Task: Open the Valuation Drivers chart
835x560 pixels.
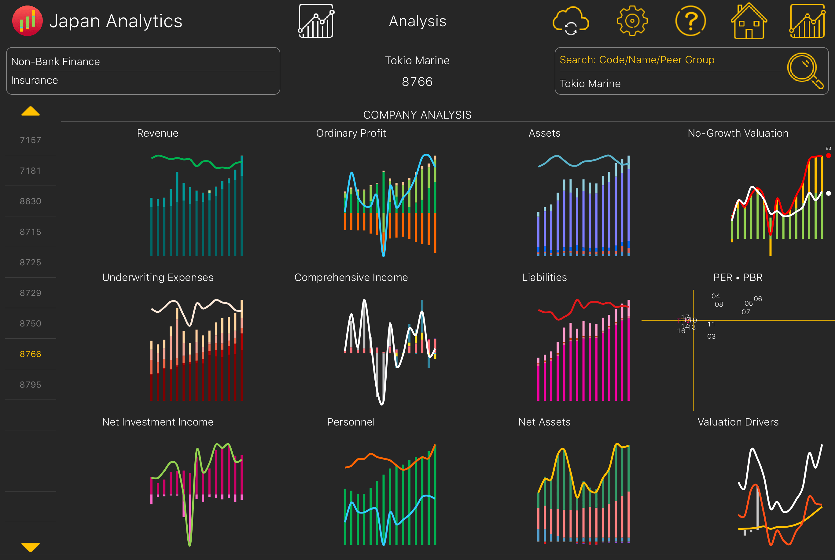Action: pyautogui.click(x=780, y=495)
